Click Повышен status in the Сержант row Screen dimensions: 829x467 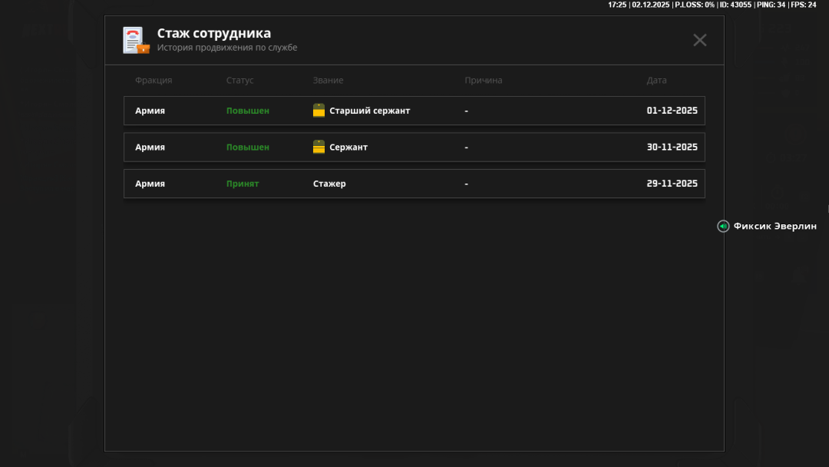(247, 147)
